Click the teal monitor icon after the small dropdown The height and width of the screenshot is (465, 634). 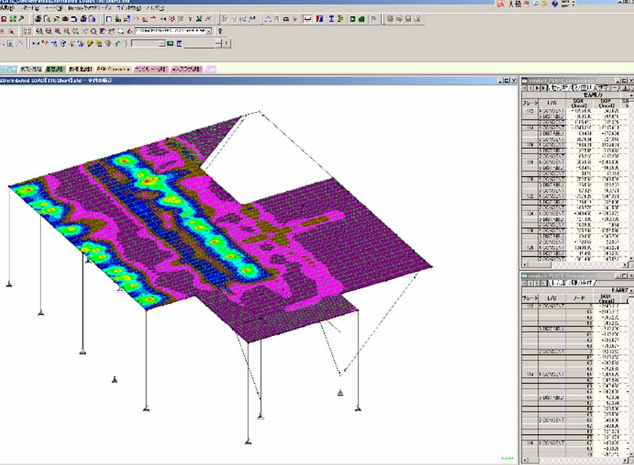pyautogui.click(x=170, y=44)
